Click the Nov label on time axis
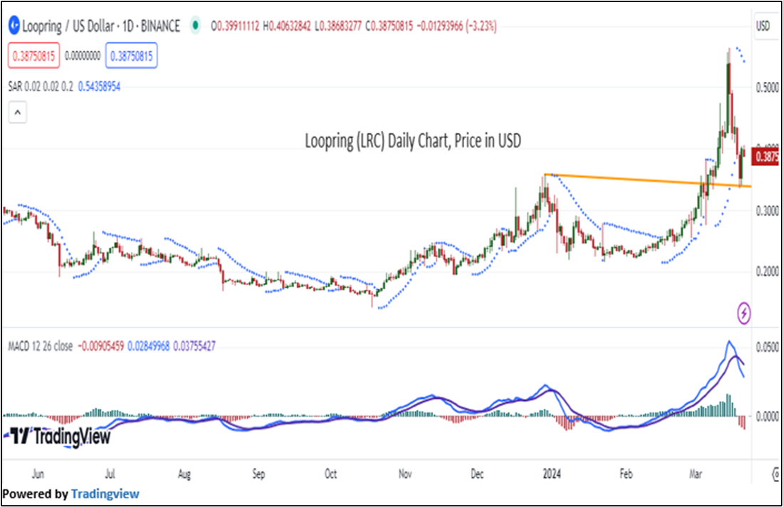Image resolution: width=783 pixels, height=507 pixels. coord(405,474)
